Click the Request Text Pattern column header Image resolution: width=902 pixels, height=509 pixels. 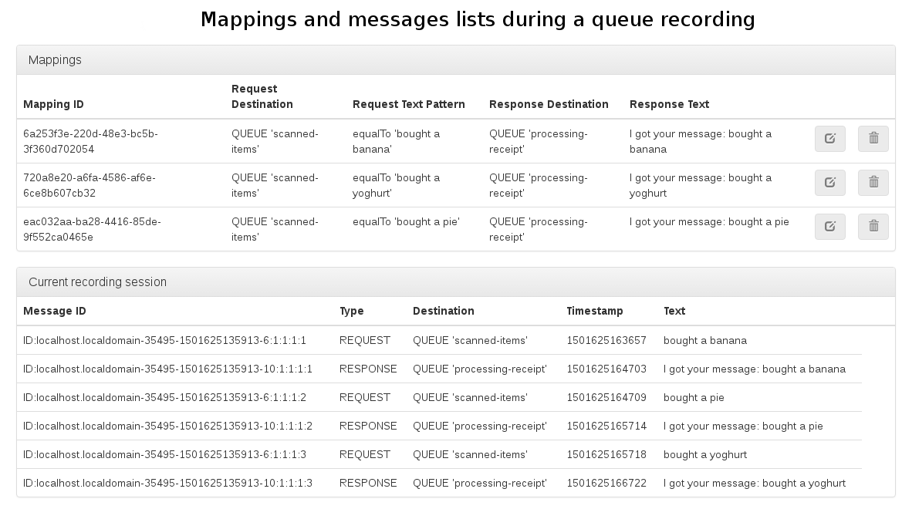coord(408,104)
